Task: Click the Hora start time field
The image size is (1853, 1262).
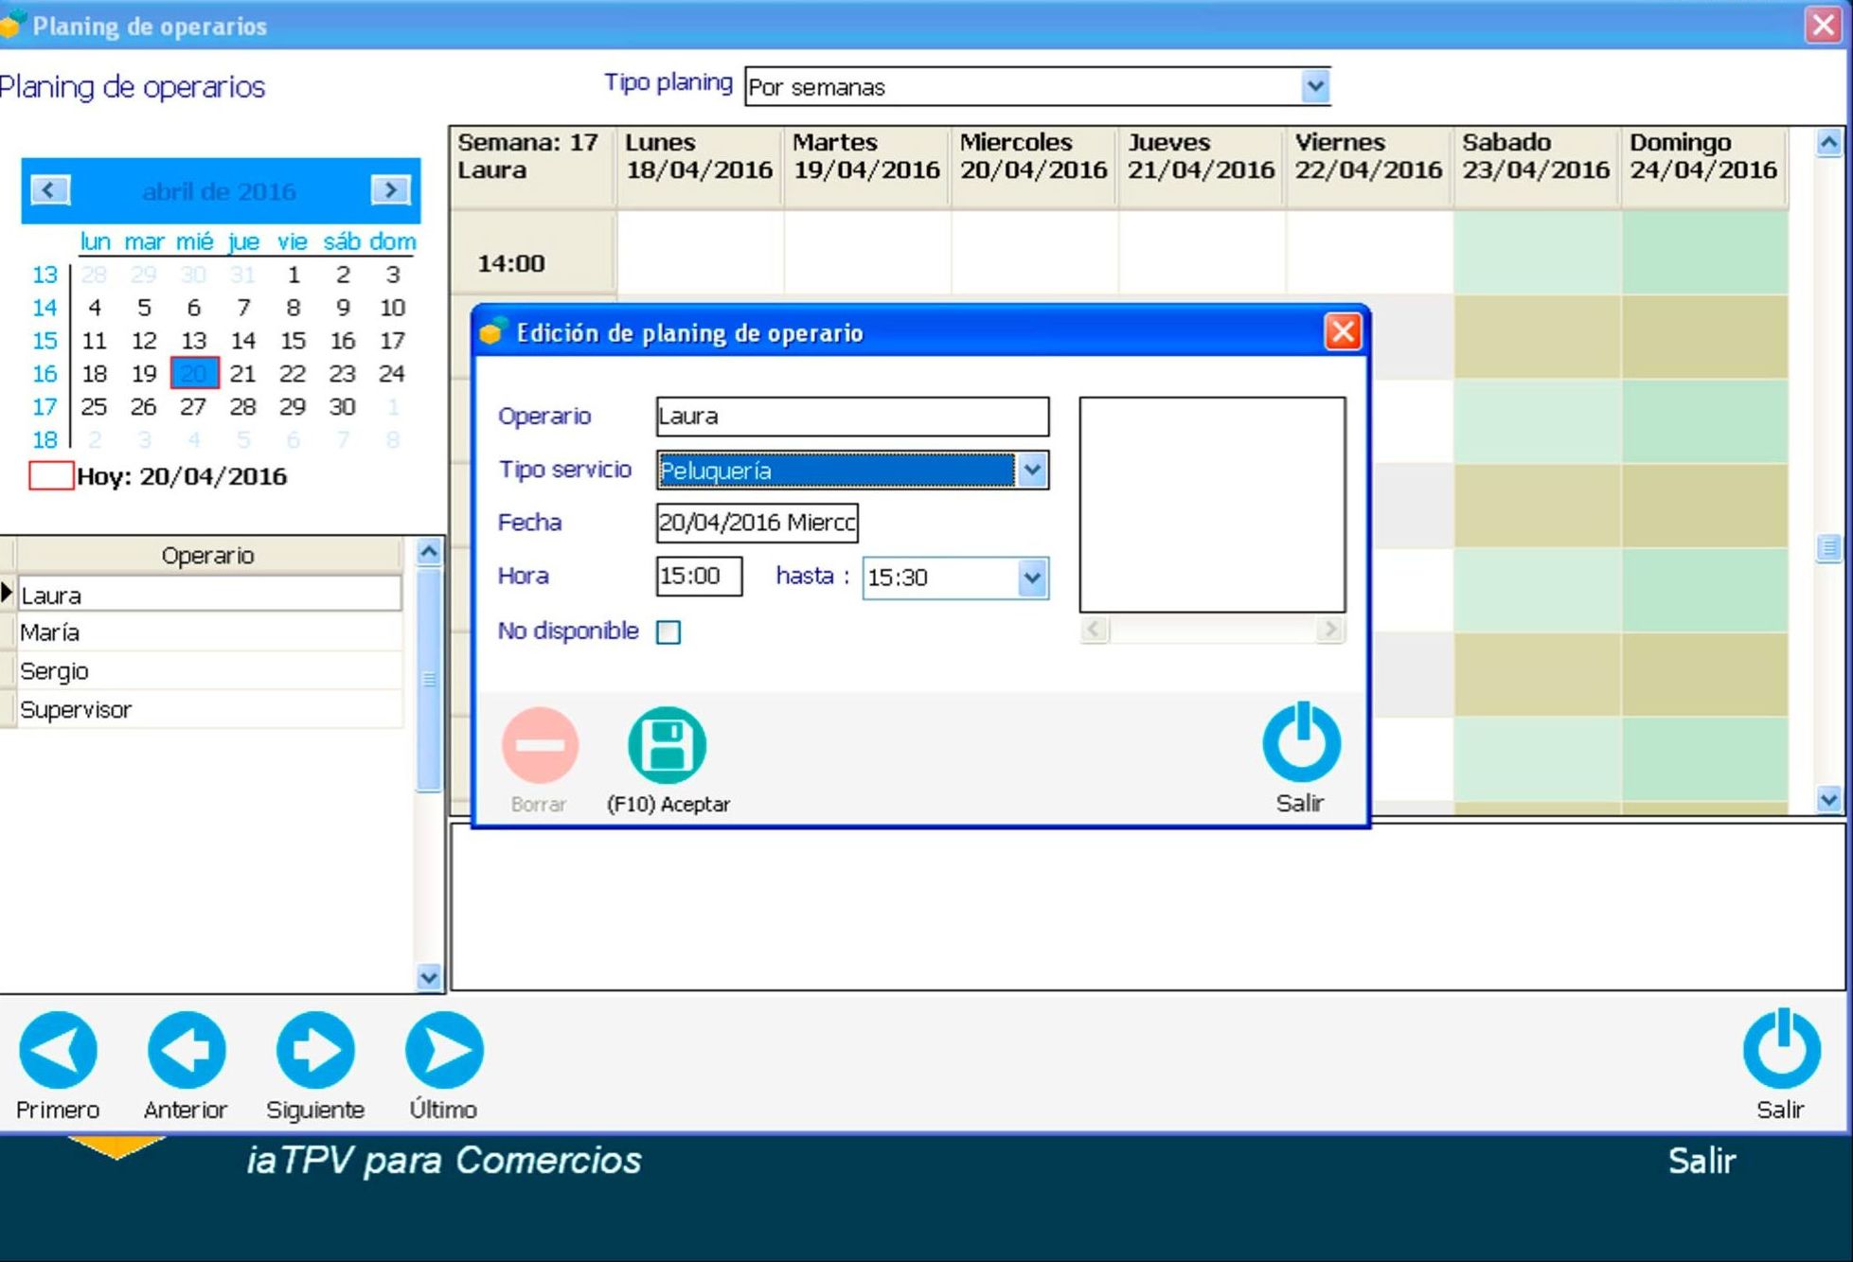Action: point(699,577)
